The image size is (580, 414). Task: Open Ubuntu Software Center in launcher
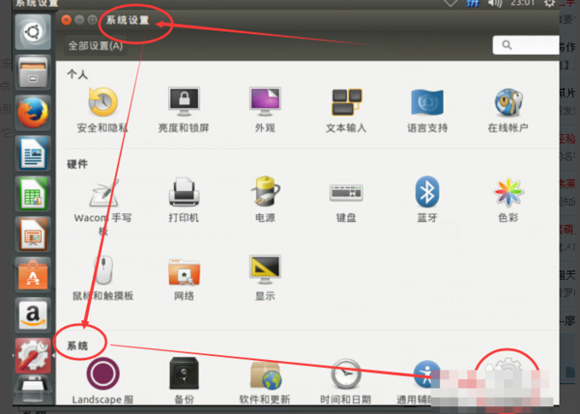(x=33, y=275)
